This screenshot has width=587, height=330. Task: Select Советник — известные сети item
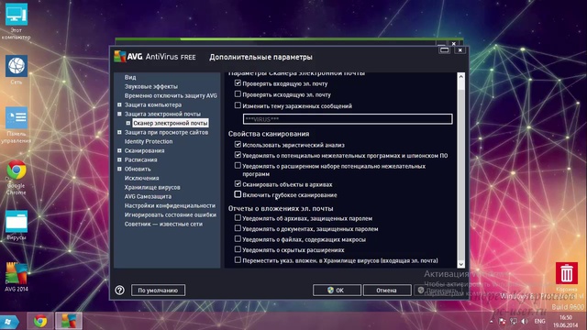163,224
